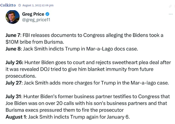Click the blue verified badge
Image resolution: width=175 pixels, height=124 pixels.
[x=47, y=14]
